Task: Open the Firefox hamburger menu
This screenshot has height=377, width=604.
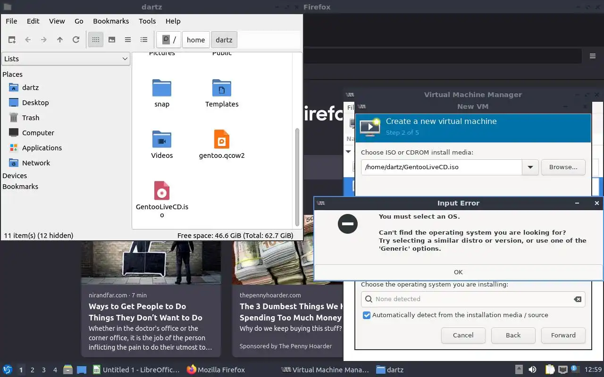Action: tap(593, 56)
